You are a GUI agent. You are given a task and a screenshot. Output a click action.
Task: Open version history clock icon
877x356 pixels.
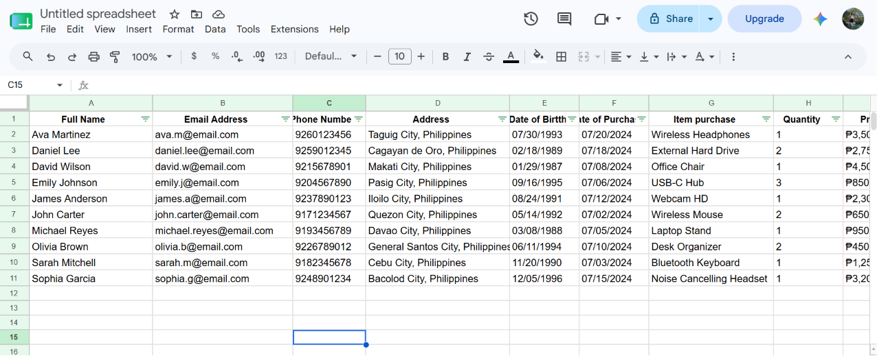coord(531,19)
